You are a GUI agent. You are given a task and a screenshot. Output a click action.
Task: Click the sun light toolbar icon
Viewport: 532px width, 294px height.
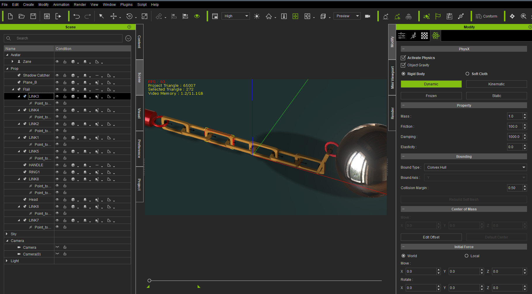coord(257,16)
